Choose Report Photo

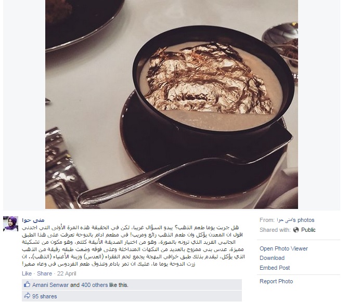point(276,281)
